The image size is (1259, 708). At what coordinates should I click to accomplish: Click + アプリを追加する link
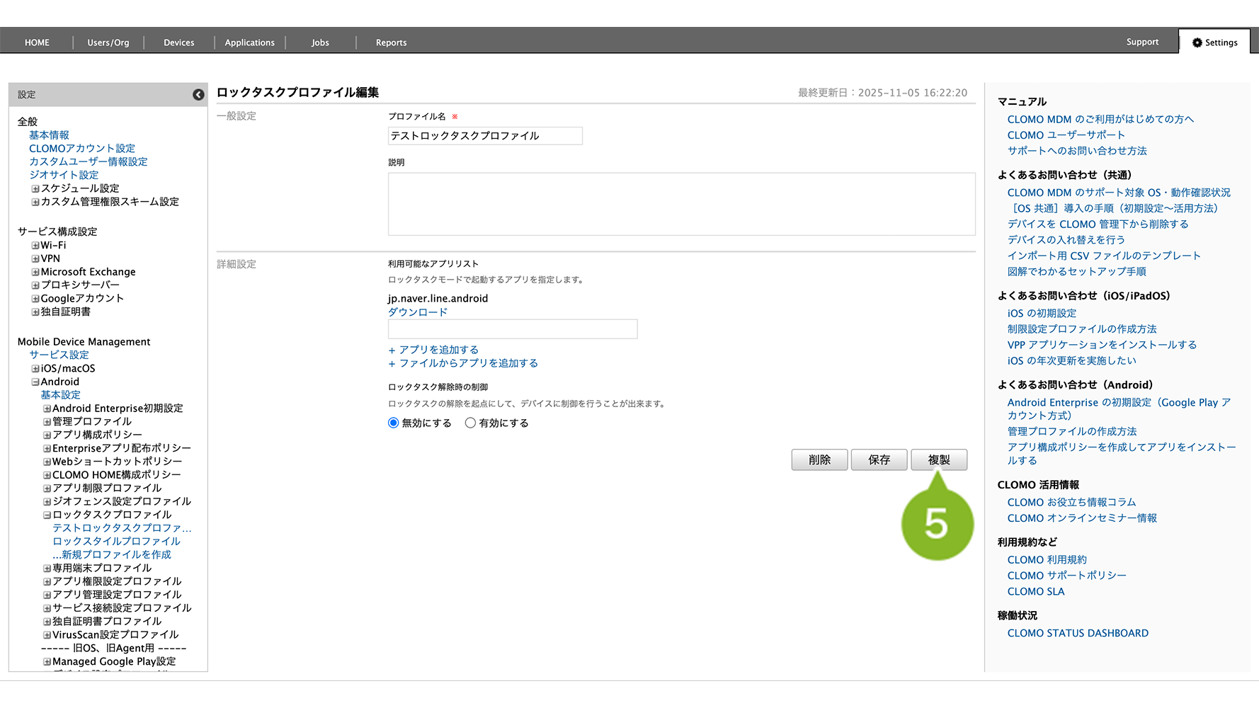[433, 350]
